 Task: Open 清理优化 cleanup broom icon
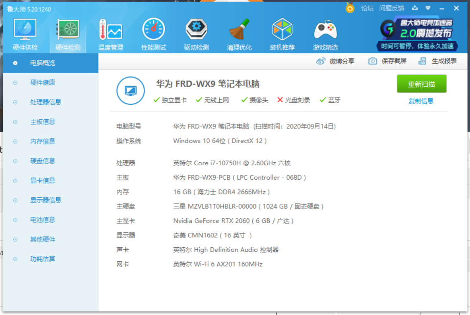click(239, 34)
